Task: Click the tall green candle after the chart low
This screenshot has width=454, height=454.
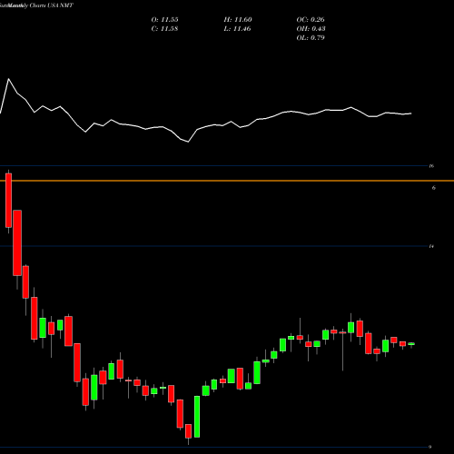Action: click(197, 417)
